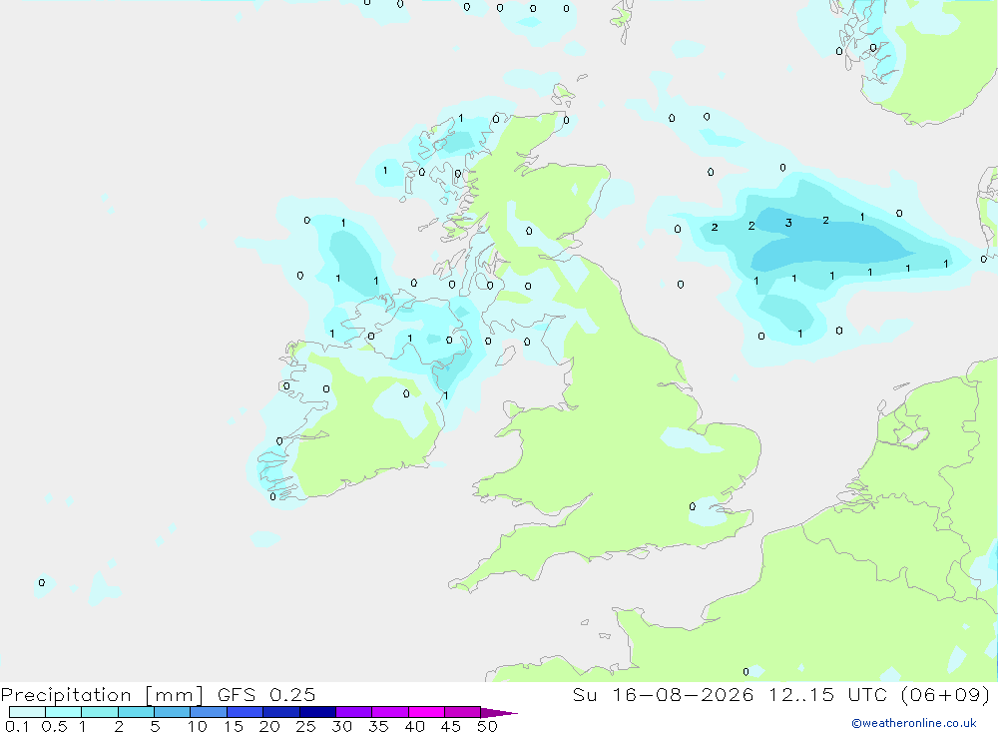Click the 30–35 mm purple legend swatch
This screenshot has height=732, width=998.
[353, 712]
